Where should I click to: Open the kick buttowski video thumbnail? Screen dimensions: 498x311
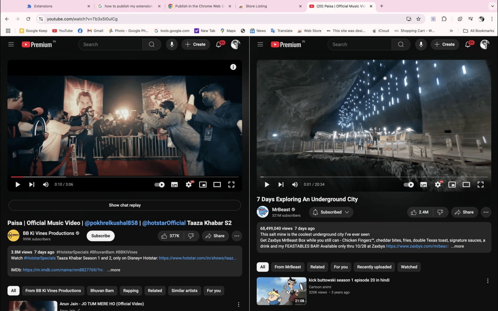point(282,291)
